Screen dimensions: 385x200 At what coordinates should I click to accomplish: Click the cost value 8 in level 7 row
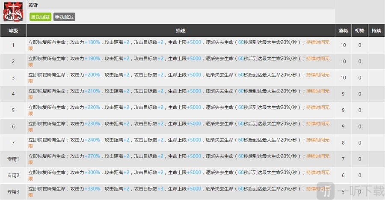click(343, 143)
